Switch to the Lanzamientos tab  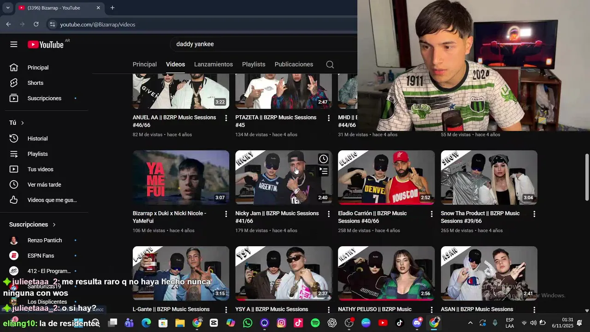tap(213, 65)
